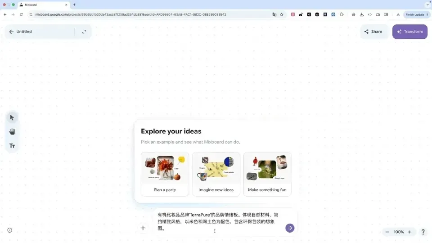This screenshot has width=432, height=243.
Task: Click Finish update in the browser
Action: [x=416, y=14]
